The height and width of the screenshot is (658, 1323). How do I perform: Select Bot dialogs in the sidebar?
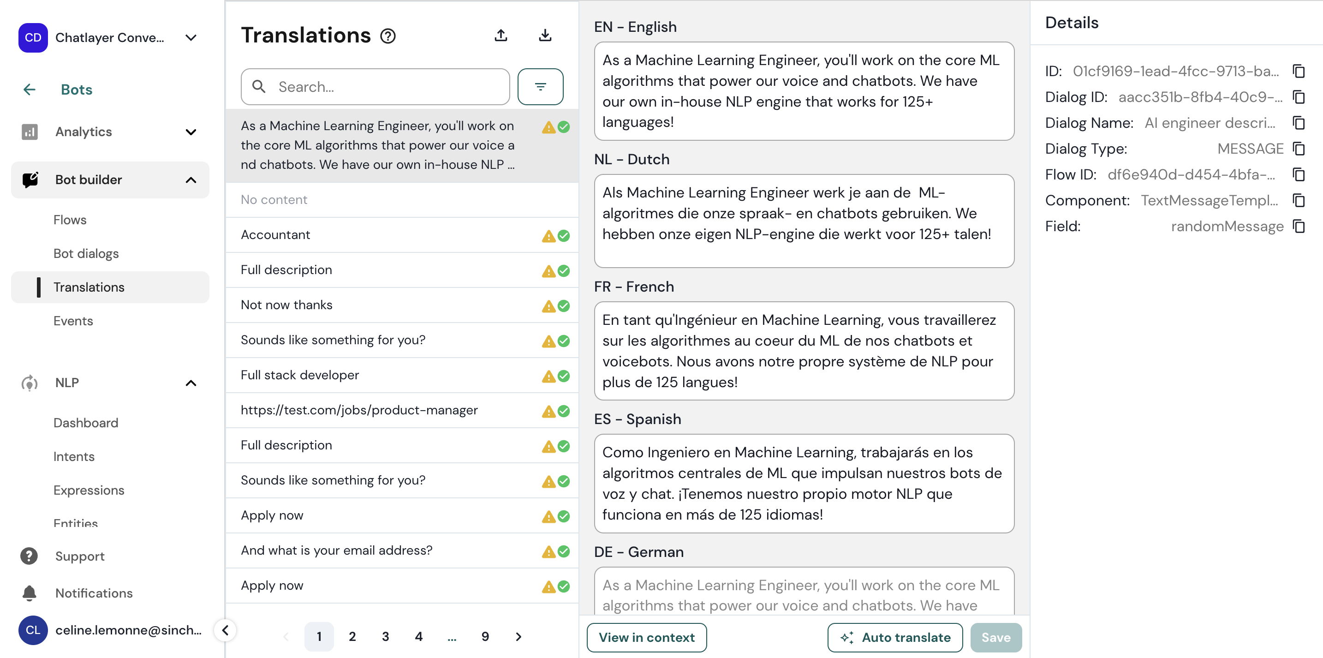click(86, 254)
